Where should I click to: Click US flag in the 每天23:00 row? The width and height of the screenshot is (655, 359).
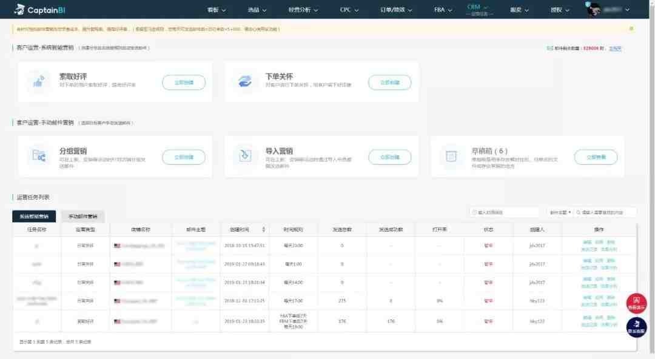pyautogui.click(x=118, y=246)
